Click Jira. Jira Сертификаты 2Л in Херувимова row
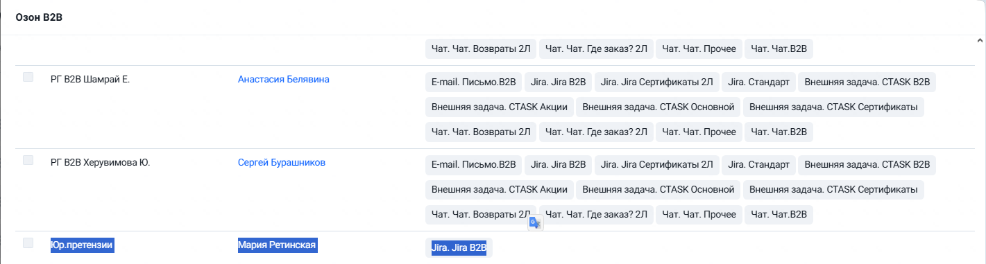 click(656, 165)
